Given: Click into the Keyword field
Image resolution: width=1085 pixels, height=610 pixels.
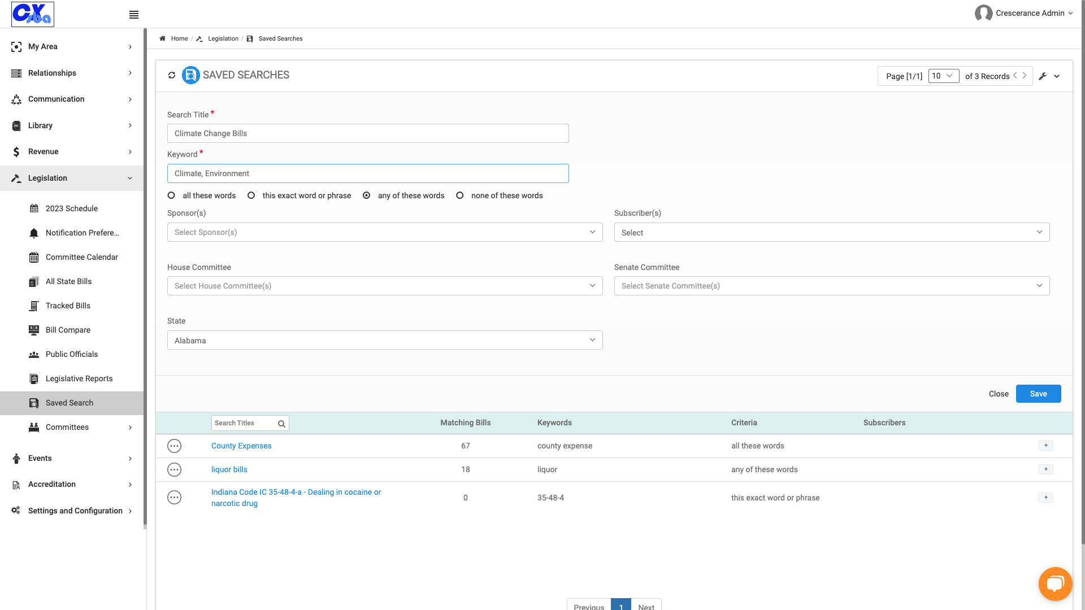Looking at the screenshot, I should 368,173.
